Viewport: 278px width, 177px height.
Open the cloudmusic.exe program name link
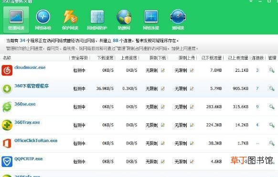(30, 67)
